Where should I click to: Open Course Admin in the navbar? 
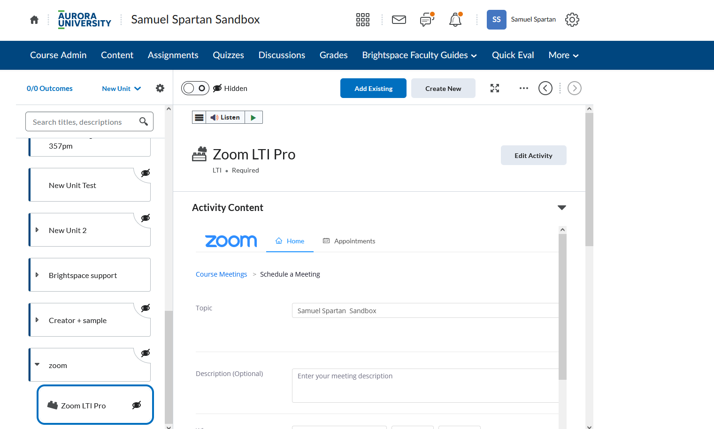[58, 55]
